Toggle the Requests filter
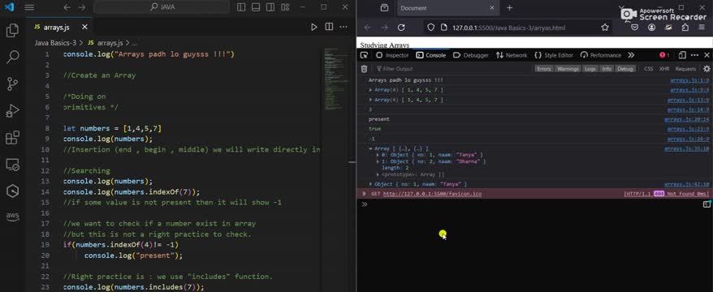Viewport: 713px width, 292px height. click(x=685, y=69)
